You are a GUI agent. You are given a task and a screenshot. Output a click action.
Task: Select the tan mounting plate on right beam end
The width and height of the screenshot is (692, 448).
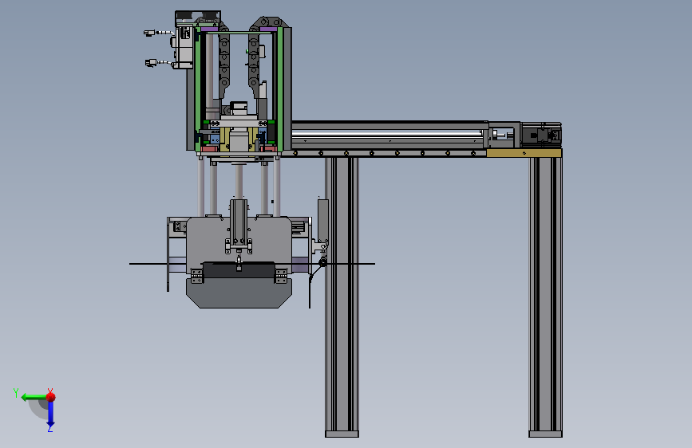(x=524, y=153)
